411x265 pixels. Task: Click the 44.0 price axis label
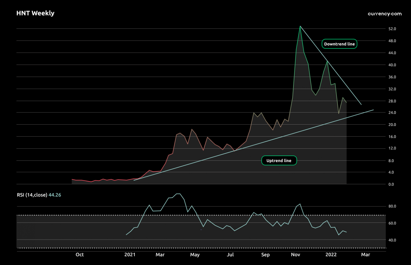pyautogui.click(x=392, y=53)
